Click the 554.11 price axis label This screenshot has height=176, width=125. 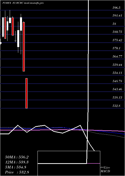[x=117, y=73]
